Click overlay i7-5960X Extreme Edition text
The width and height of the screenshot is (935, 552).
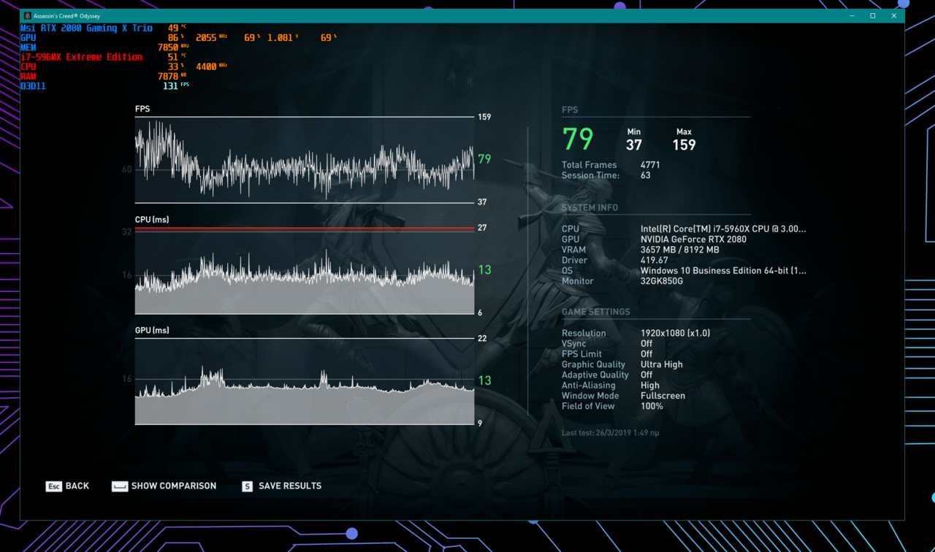pos(81,57)
